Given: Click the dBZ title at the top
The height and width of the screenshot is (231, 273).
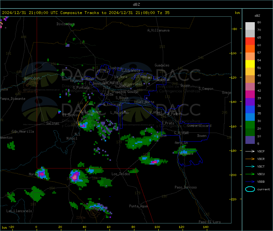Looking at the screenshot, I should click(x=136, y=5).
